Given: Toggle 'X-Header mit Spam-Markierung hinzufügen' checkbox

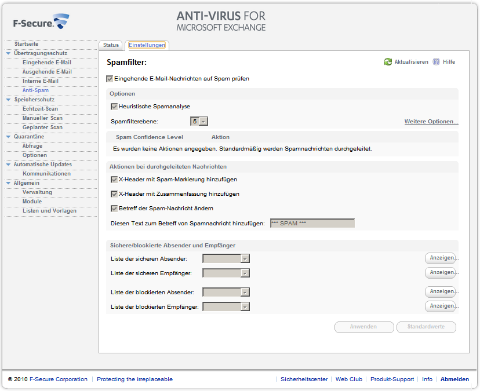Looking at the screenshot, I should pyautogui.click(x=114, y=180).
